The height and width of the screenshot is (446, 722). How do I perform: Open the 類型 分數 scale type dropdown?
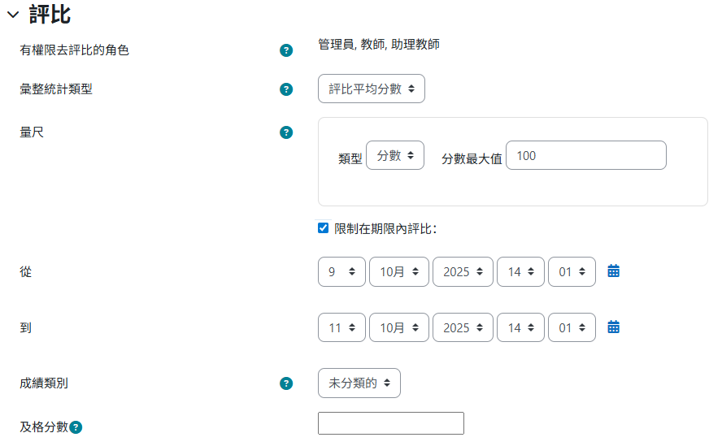[x=395, y=155]
